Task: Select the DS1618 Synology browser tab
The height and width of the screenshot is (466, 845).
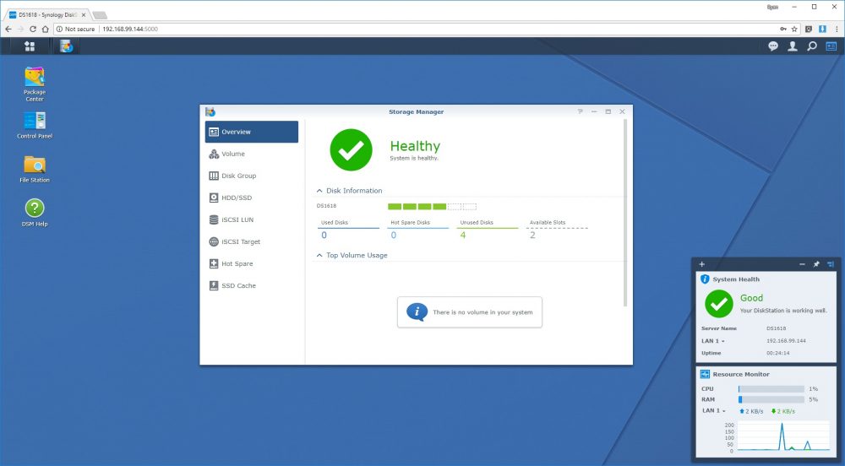Action: coord(48,14)
